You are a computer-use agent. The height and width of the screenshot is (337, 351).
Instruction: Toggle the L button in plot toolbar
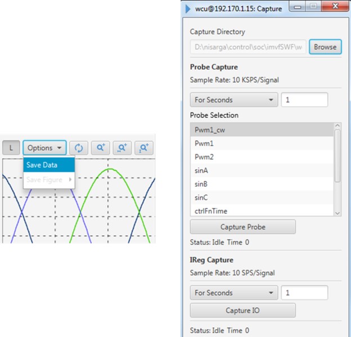coord(11,148)
